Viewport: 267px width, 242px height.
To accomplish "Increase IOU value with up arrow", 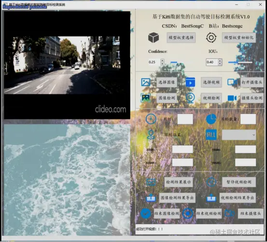I will [220, 60].
